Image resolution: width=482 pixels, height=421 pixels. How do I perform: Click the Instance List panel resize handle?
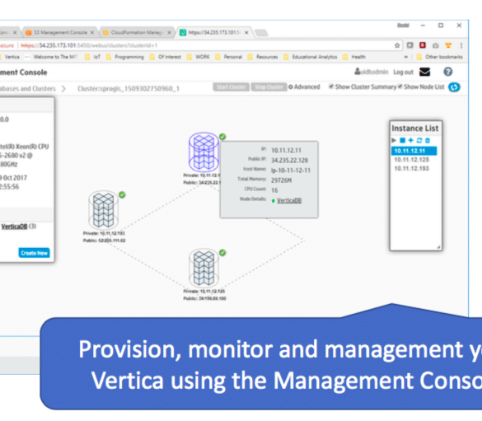coord(438,247)
